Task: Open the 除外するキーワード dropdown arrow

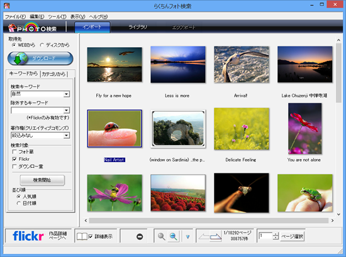Action: coord(66,110)
